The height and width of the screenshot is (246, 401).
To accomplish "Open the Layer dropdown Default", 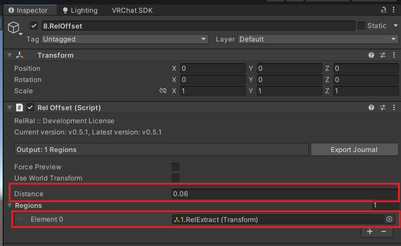I will 318,39.
